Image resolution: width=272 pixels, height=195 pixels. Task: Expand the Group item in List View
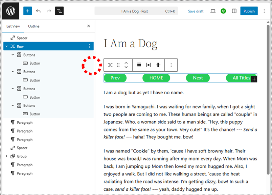coord(6,156)
